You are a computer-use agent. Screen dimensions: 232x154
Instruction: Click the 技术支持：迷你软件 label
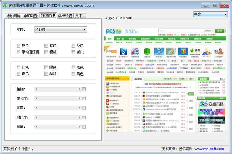pos(177,149)
